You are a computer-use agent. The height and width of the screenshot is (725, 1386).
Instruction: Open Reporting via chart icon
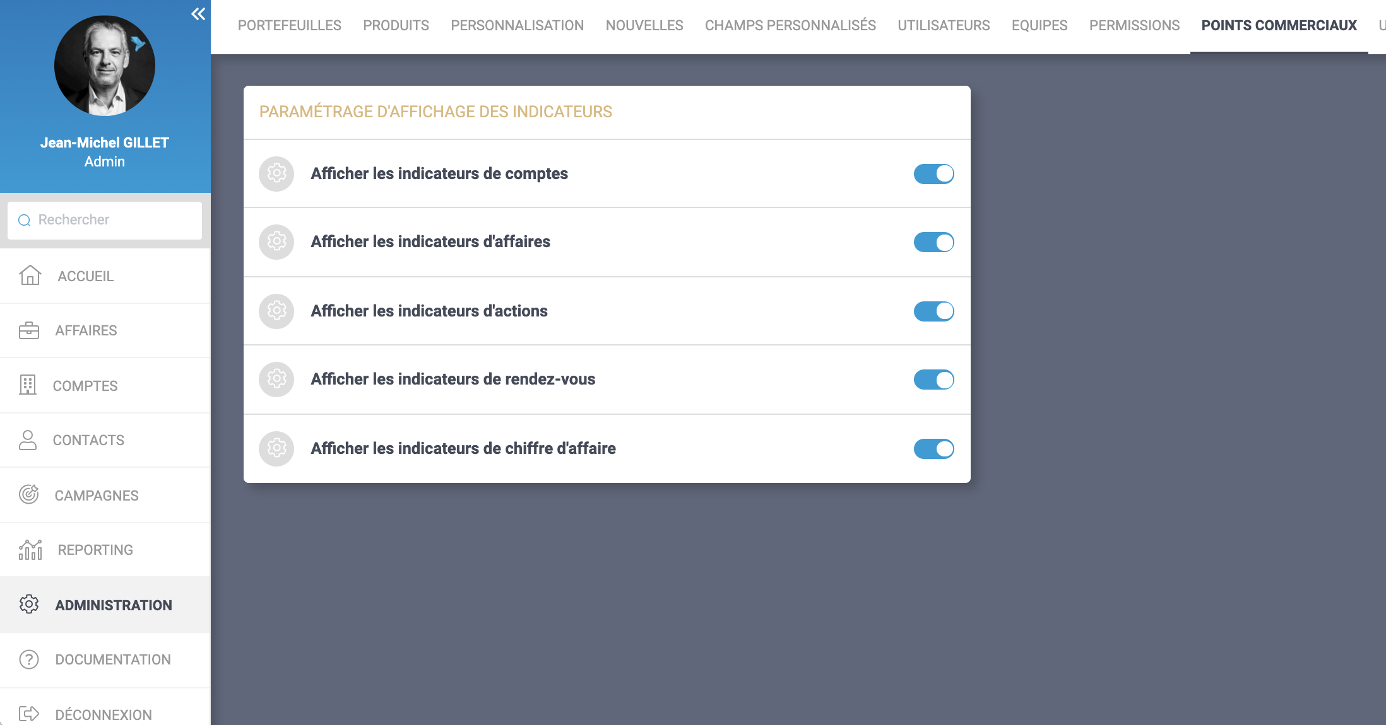(x=30, y=550)
